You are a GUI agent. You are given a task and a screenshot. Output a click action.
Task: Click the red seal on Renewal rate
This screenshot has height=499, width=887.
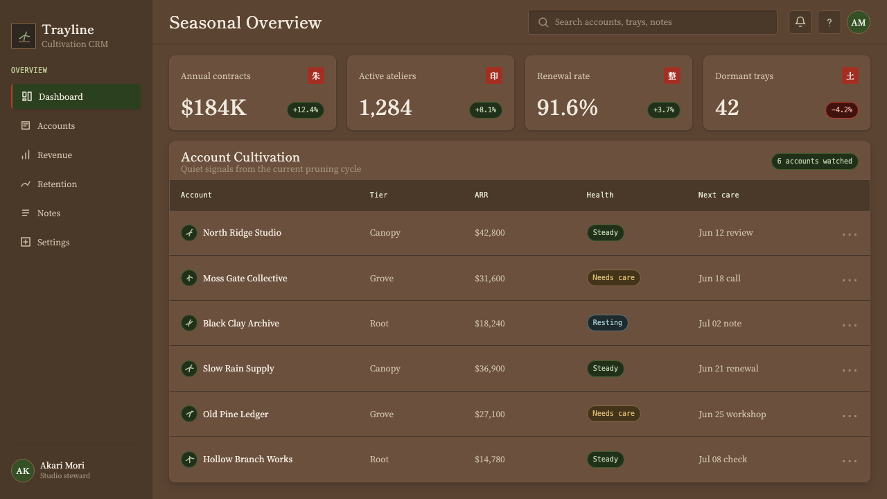click(672, 76)
